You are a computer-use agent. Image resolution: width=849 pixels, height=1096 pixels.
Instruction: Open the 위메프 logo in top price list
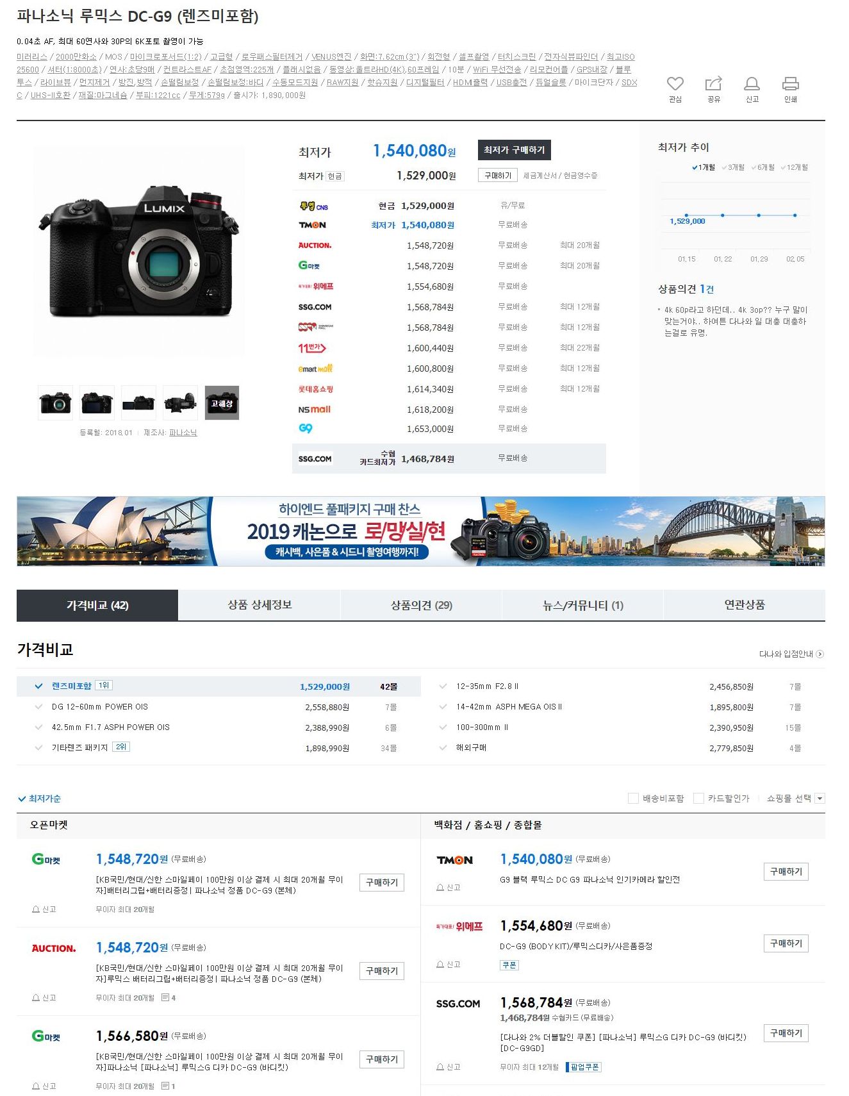tap(315, 286)
